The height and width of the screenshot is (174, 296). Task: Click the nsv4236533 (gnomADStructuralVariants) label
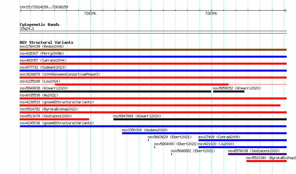click(57, 102)
